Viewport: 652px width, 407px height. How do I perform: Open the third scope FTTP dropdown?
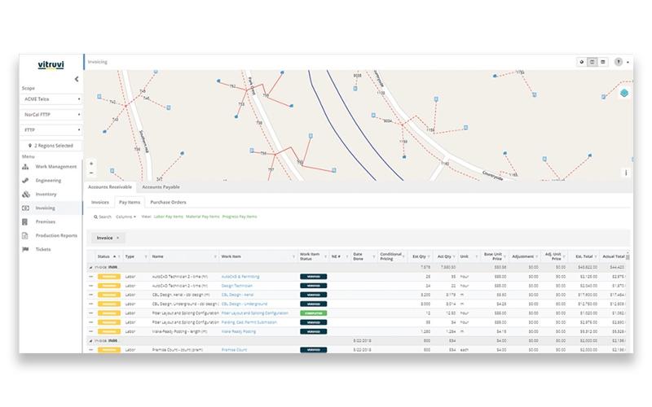click(51, 130)
